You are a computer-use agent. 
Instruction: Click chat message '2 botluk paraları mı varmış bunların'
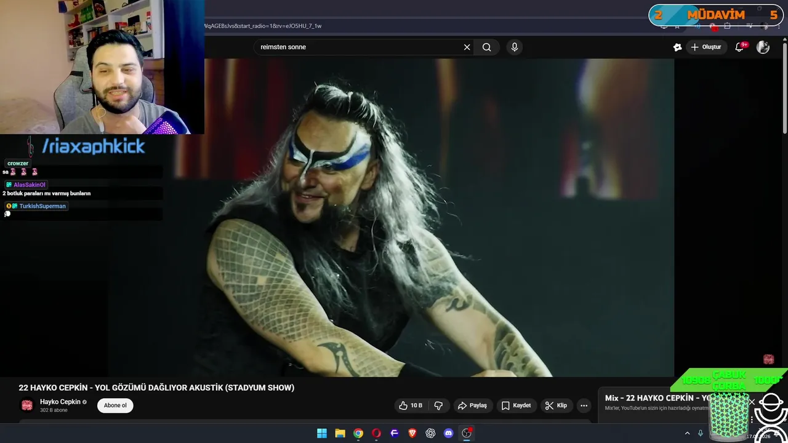coord(46,193)
